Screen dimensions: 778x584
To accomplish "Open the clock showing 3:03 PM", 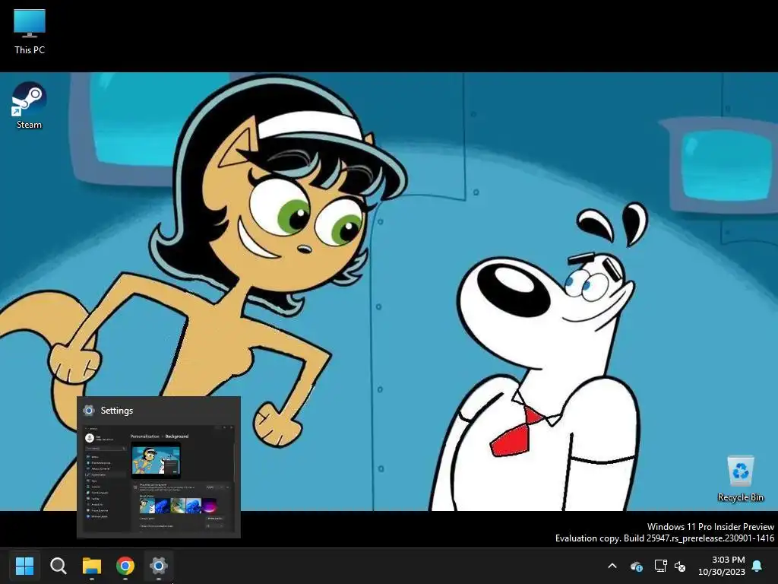I will (722, 566).
